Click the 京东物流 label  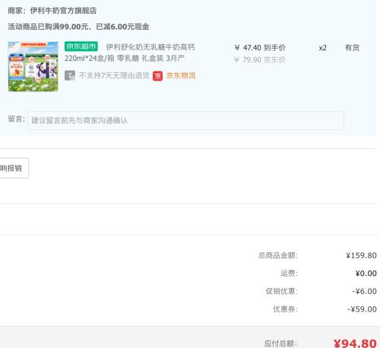click(x=181, y=75)
